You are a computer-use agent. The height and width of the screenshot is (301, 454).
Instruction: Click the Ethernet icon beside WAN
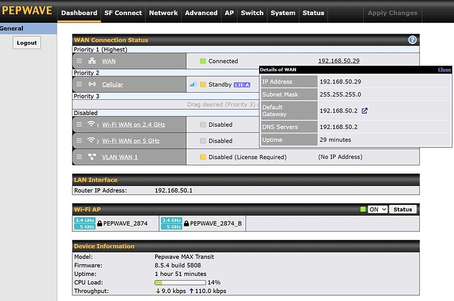(92, 60)
